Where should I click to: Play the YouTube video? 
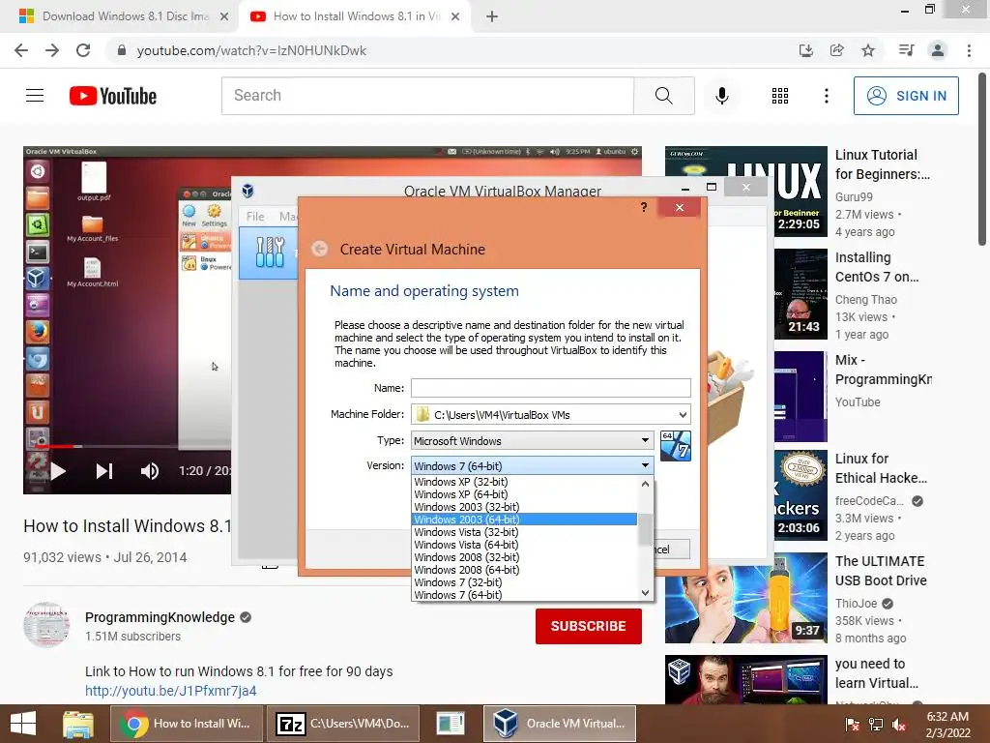tap(58, 471)
